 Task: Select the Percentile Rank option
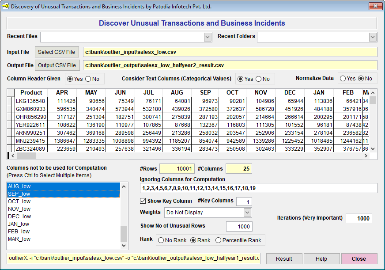tap(219, 240)
